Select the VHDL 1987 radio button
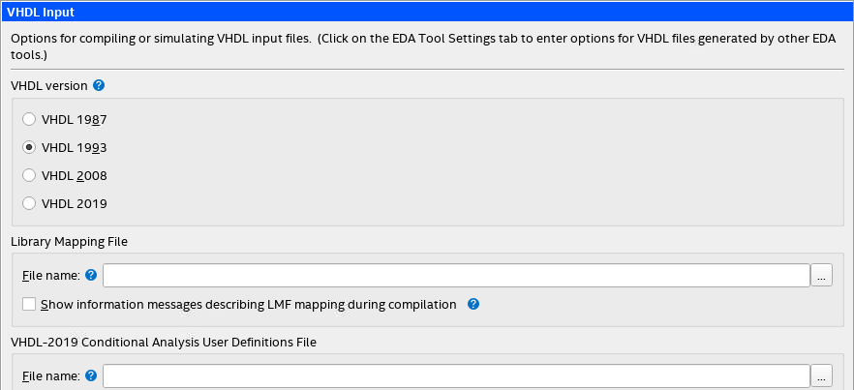This screenshot has height=390, width=854. pyautogui.click(x=29, y=120)
